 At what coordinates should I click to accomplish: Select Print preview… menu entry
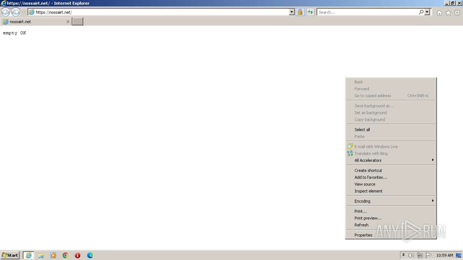tap(391, 218)
